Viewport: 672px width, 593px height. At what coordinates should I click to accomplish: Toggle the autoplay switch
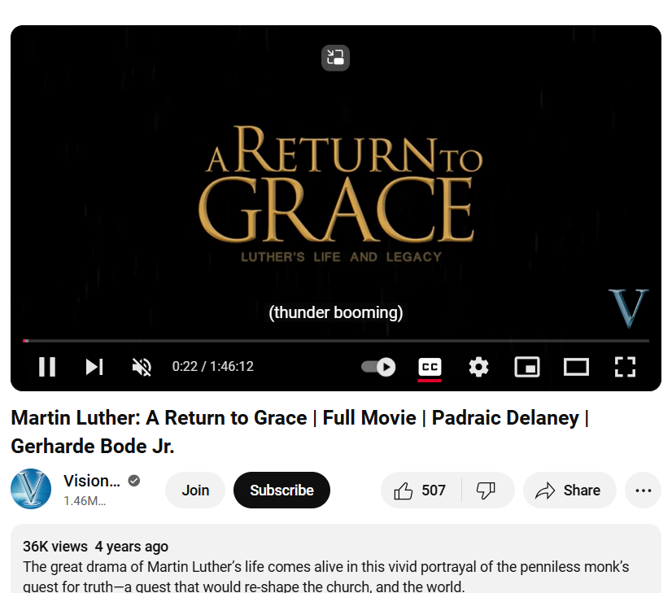coord(378,367)
